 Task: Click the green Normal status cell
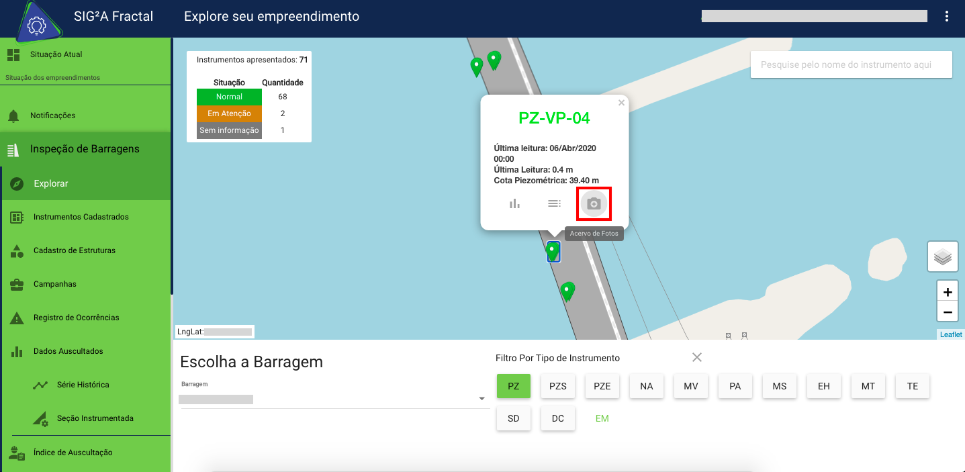[229, 97]
